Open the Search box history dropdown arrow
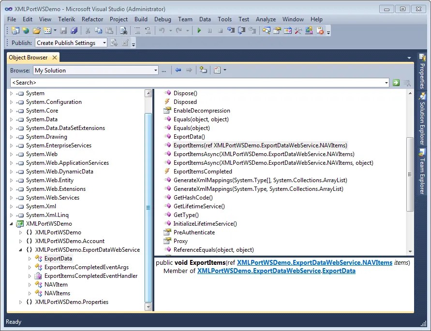The image size is (431, 331). 386,83
